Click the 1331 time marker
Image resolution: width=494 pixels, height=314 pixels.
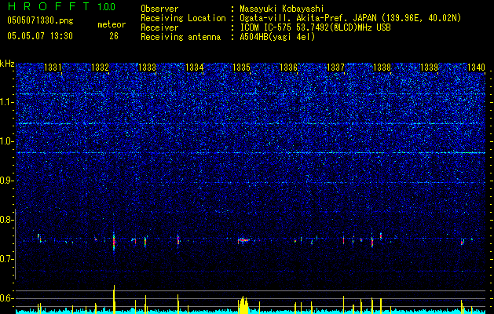point(53,67)
